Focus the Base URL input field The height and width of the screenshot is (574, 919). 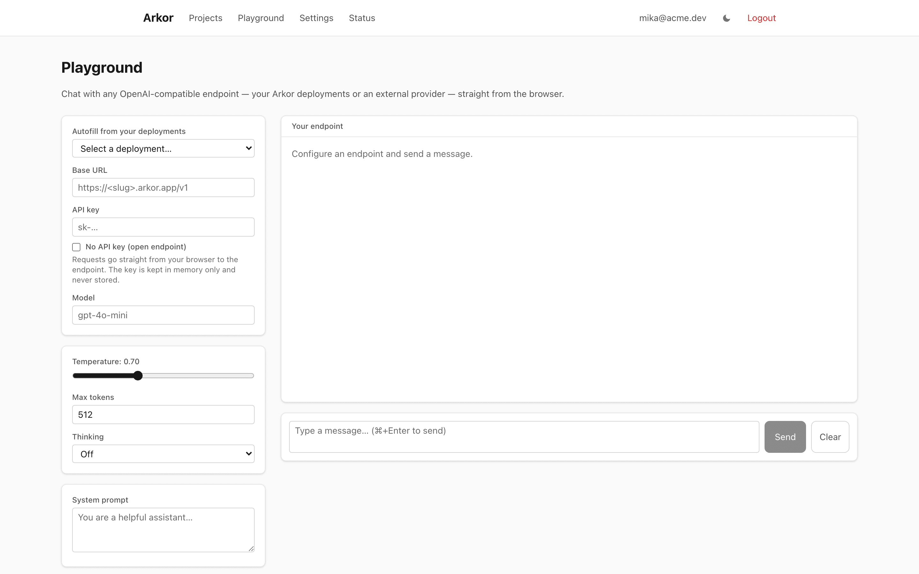[x=163, y=188]
